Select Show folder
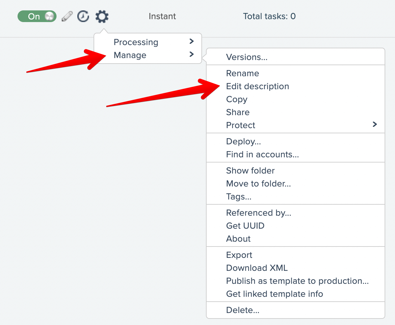 tap(250, 171)
